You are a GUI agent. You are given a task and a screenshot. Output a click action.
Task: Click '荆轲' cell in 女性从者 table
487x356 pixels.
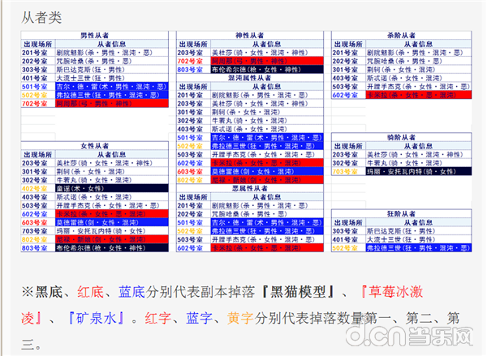pos(112,171)
